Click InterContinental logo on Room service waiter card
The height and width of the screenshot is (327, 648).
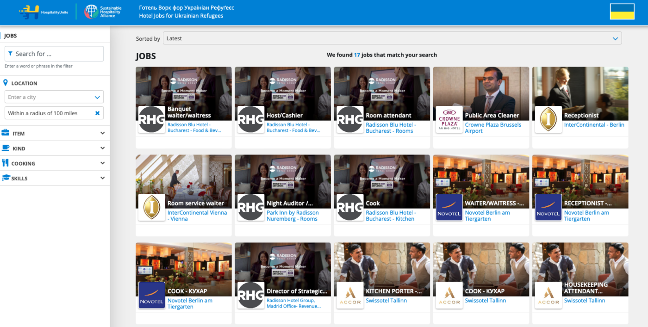coord(152,207)
